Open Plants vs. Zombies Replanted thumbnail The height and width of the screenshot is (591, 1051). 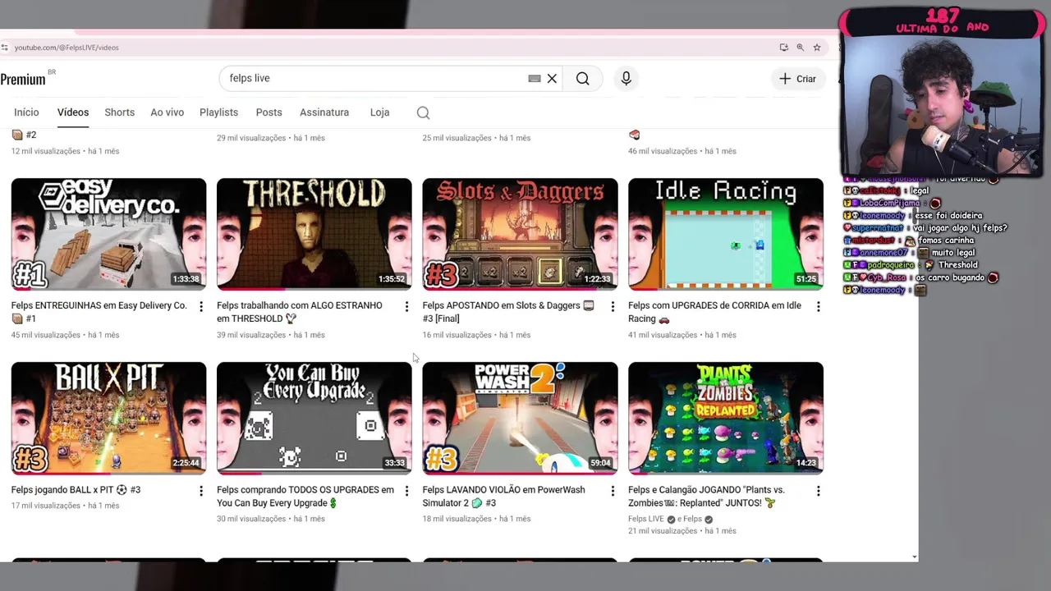pos(725,418)
